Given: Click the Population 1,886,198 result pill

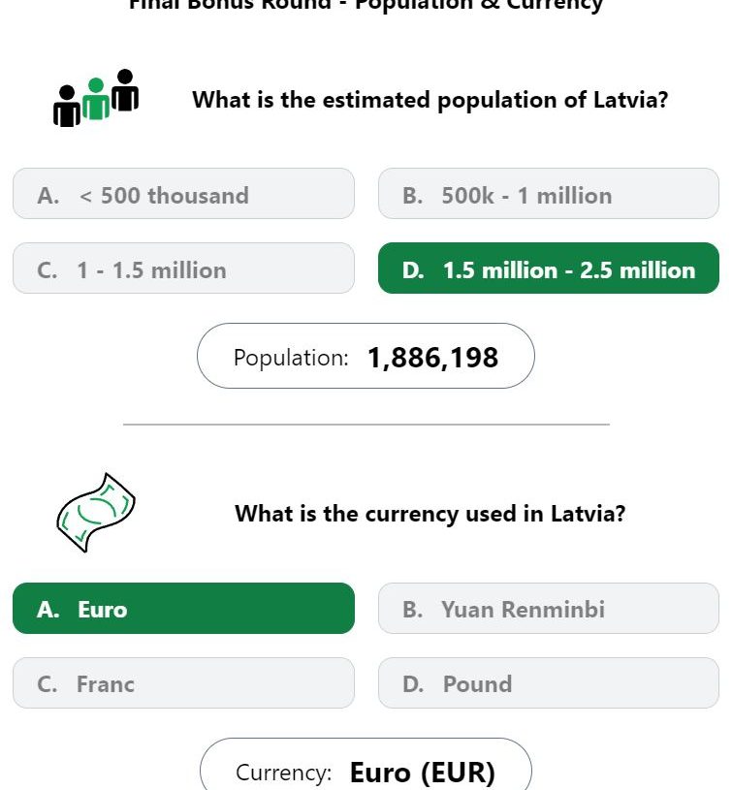Looking at the screenshot, I should [366, 356].
